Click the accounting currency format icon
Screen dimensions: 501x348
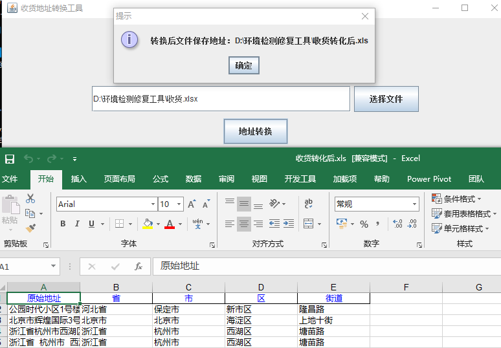point(342,224)
